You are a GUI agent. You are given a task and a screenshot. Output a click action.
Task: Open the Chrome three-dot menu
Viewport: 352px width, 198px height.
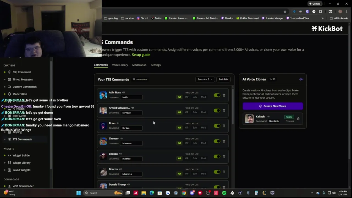coord(347,12)
